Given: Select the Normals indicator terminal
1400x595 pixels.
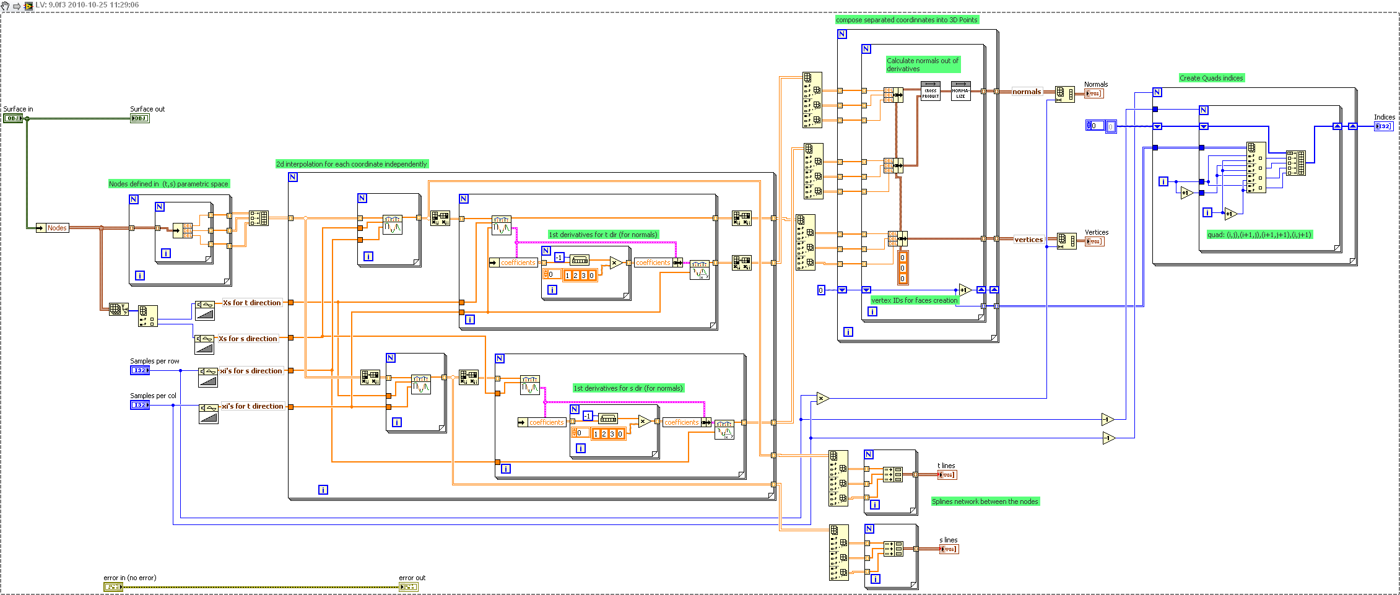Looking at the screenshot, I should pos(1094,93).
